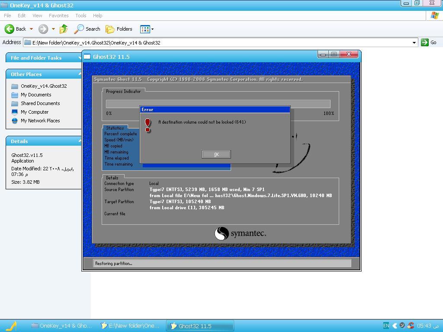Click the "Date Modified" line in the Details panel

42,171
